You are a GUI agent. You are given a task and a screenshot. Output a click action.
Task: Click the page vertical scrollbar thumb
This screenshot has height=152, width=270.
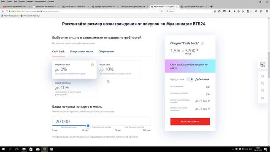tap(268, 65)
